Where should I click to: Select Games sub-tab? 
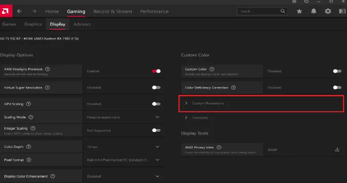pos(9,24)
